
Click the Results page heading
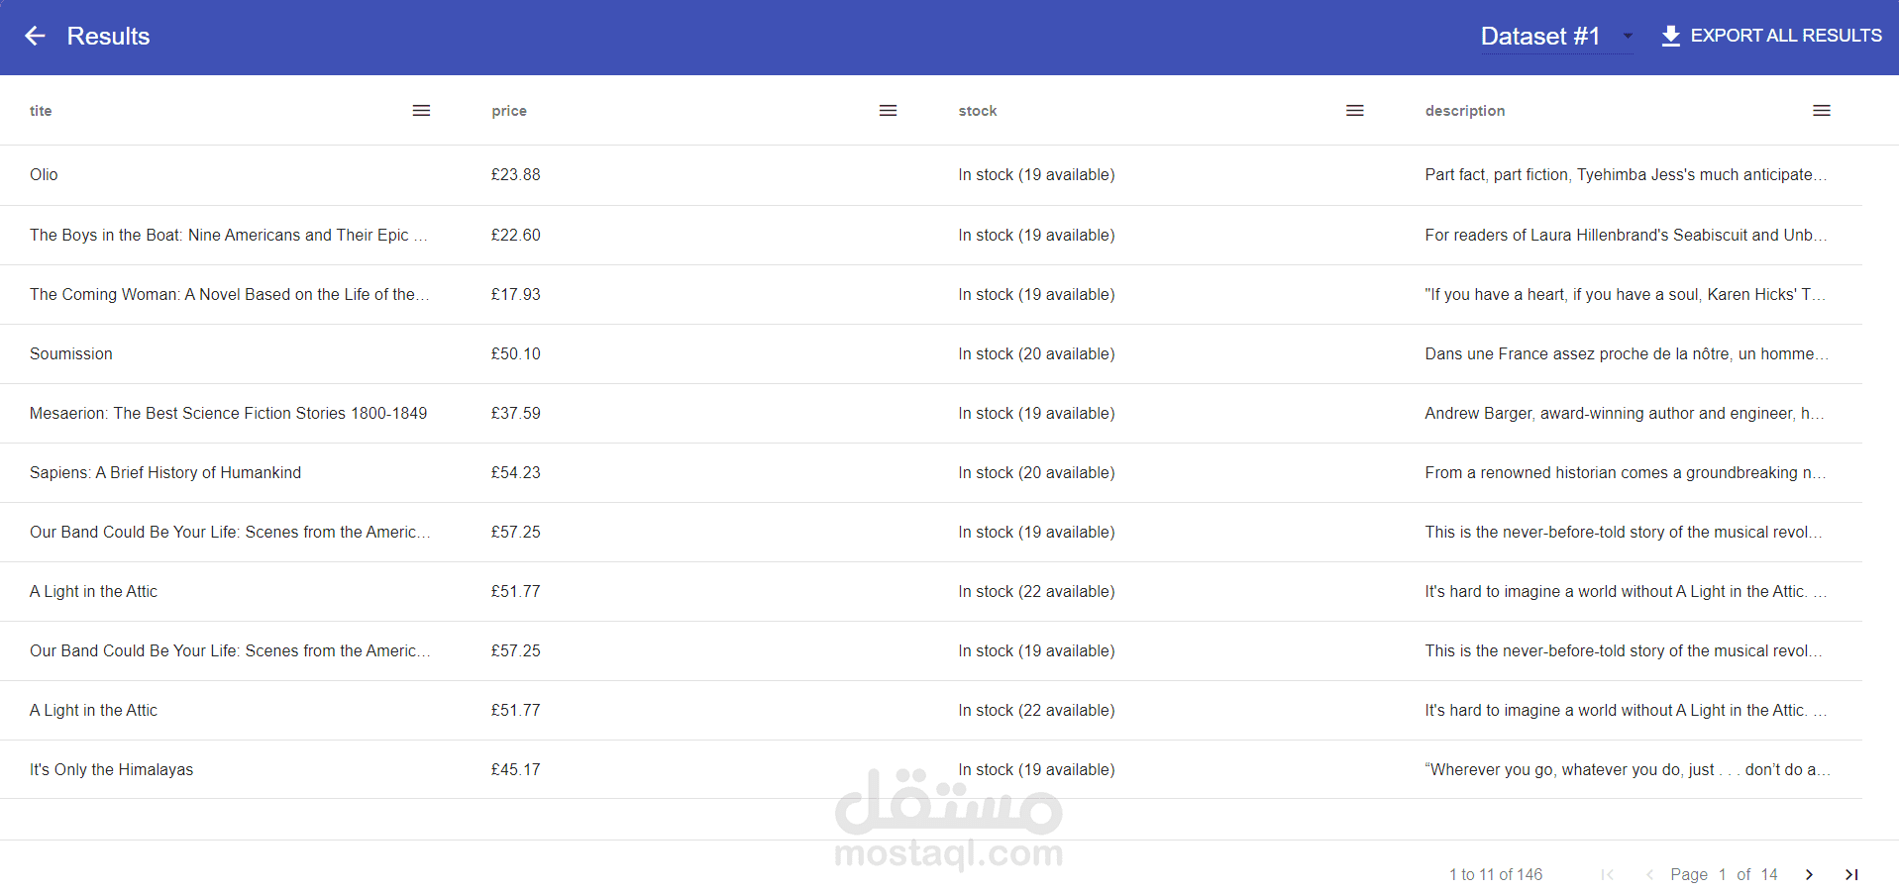coord(108,37)
